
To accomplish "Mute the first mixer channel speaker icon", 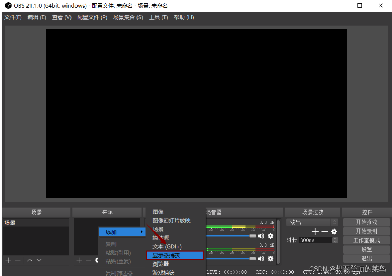I will pyautogui.click(x=261, y=236).
